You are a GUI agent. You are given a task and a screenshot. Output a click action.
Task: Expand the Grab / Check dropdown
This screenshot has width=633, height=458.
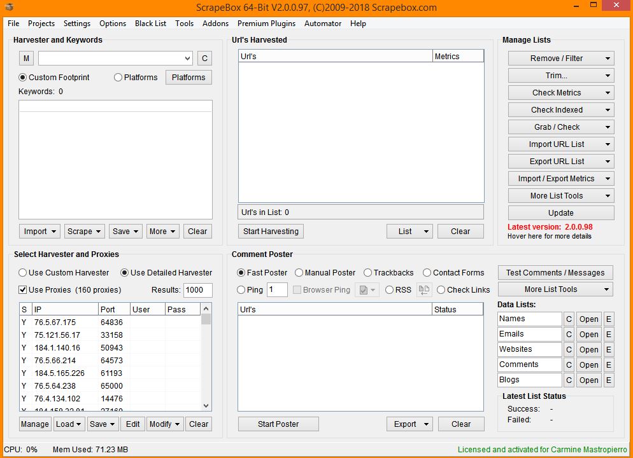tap(561, 127)
